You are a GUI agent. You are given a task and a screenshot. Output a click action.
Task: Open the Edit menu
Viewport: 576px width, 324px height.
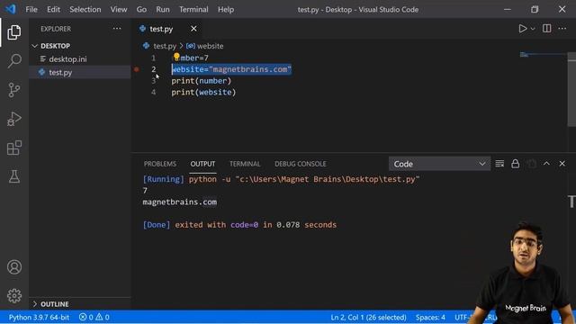coord(53,10)
